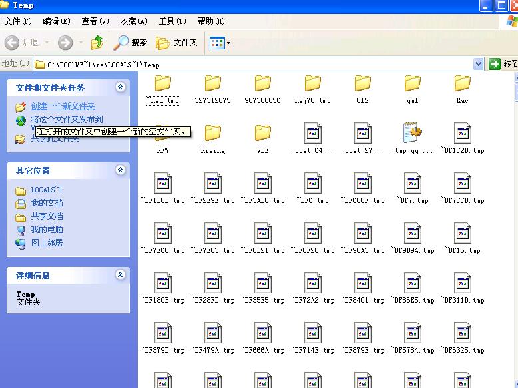518x388 pixels.
Task: Select the ~DF18CB.tmp file
Action: (x=163, y=289)
